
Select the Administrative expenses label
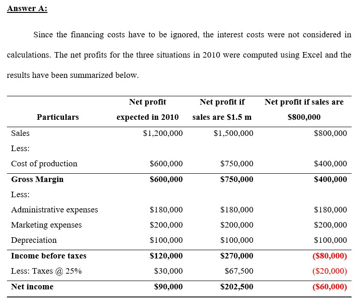pos(54,210)
